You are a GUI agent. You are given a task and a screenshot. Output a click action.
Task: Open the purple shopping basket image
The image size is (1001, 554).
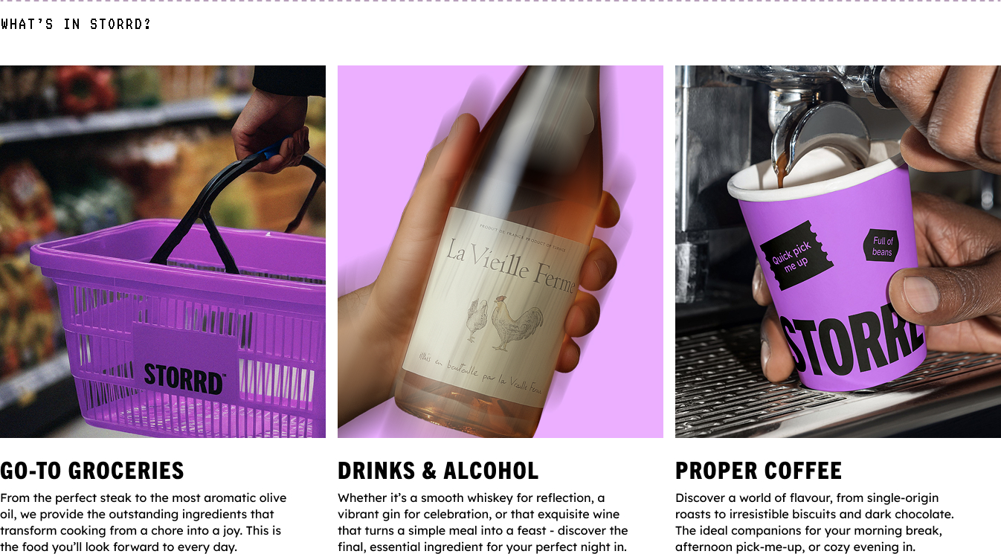(x=163, y=251)
